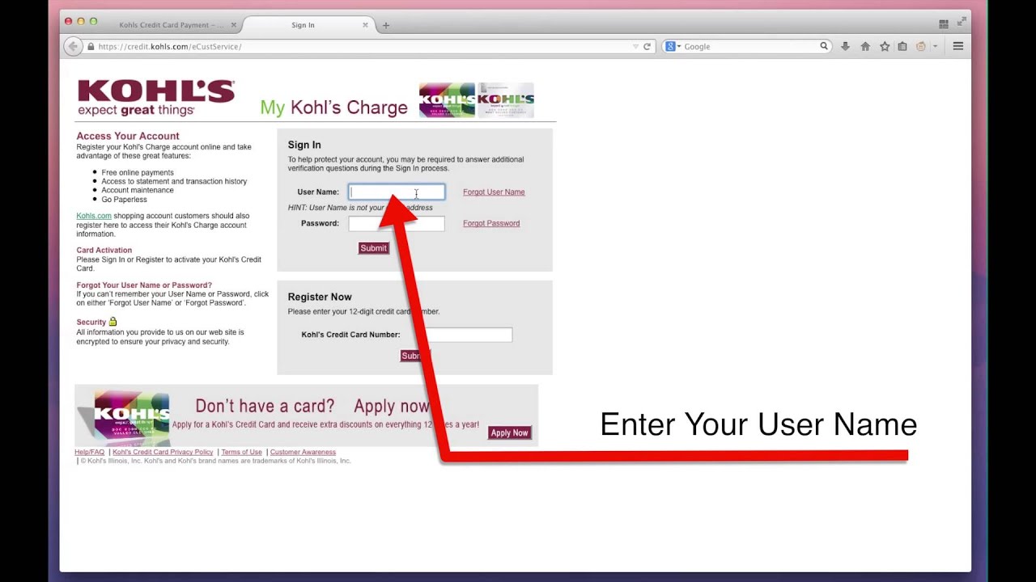Click the My Kohl's Charge title
The width and height of the screenshot is (1036, 582).
pos(333,108)
